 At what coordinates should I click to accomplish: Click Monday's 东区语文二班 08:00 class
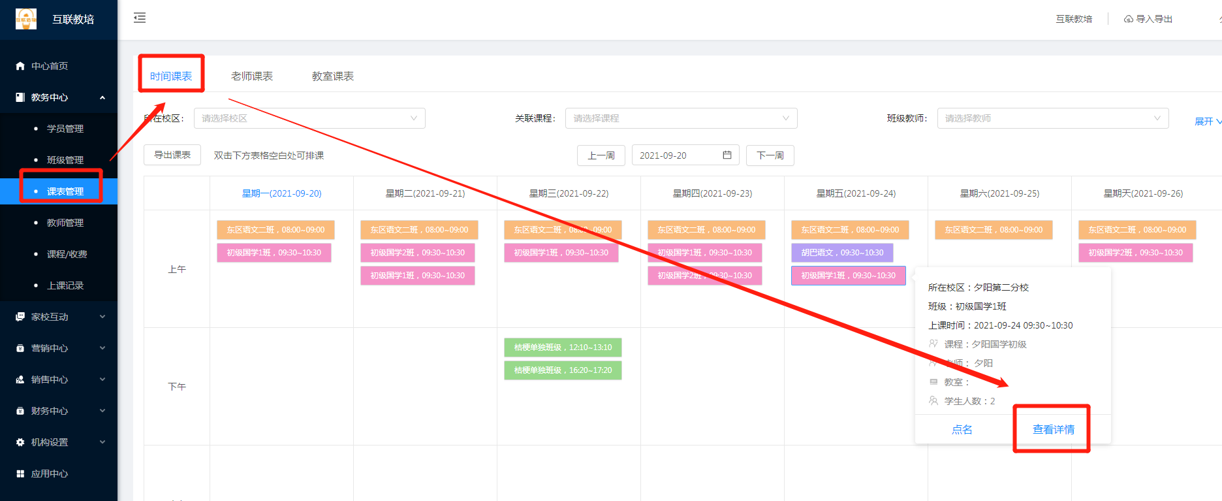pyautogui.click(x=275, y=230)
